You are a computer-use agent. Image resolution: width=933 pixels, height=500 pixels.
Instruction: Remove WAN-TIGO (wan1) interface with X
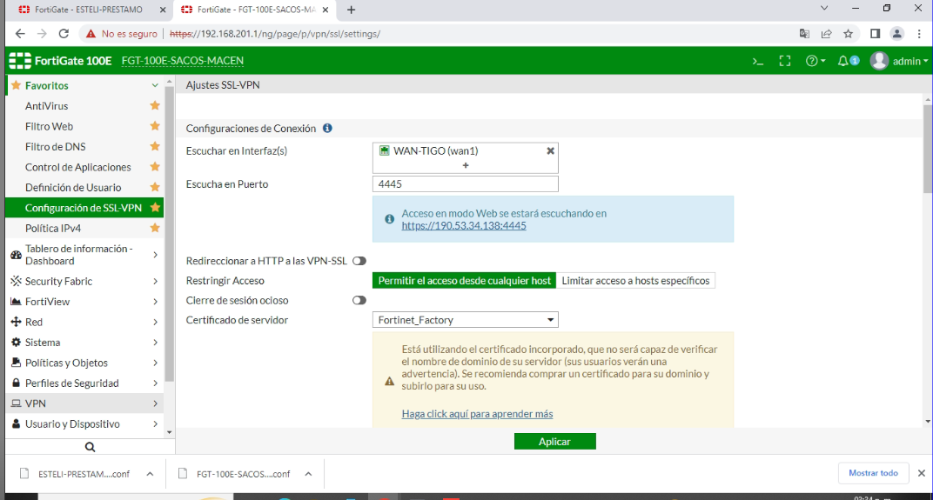pyautogui.click(x=550, y=150)
